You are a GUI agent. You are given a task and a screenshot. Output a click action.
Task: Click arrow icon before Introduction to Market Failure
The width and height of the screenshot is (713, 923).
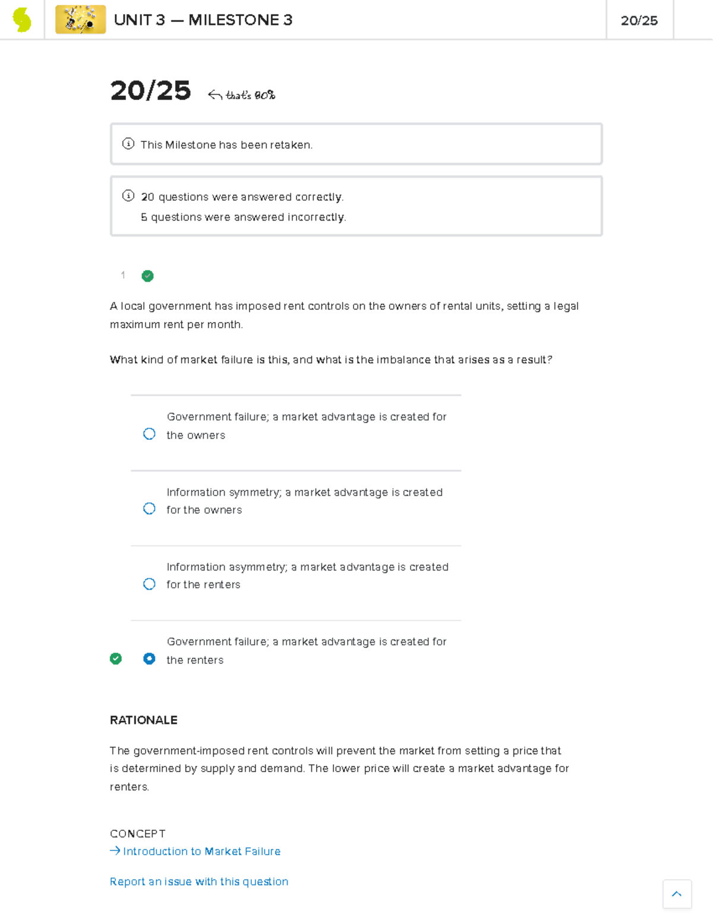(115, 851)
